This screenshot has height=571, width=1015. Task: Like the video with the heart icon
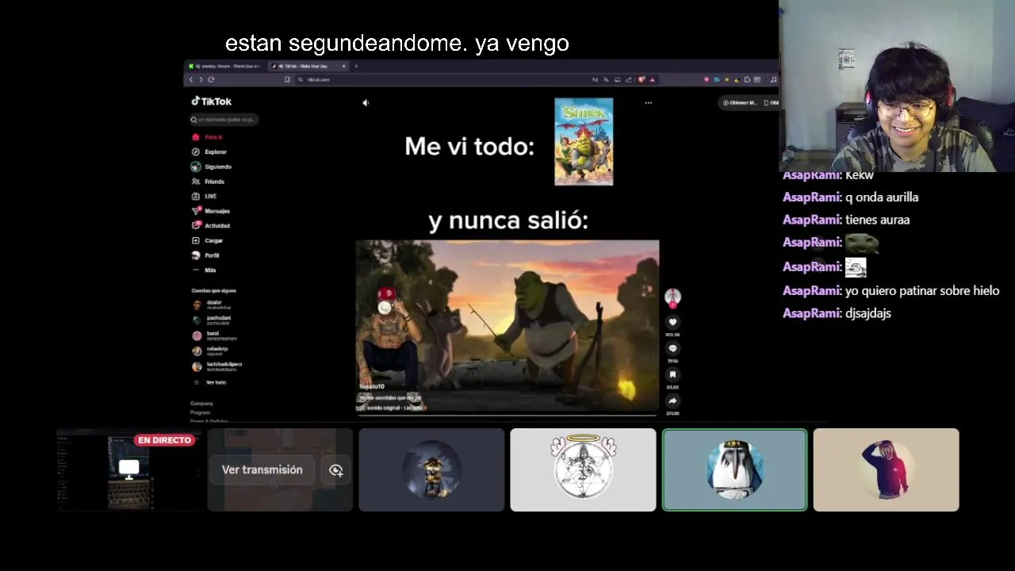[672, 322]
